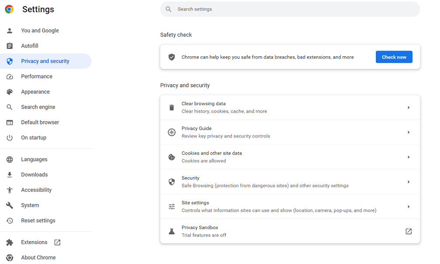
Task: Click the compass icon beside Privacy Guide
Action: click(172, 132)
